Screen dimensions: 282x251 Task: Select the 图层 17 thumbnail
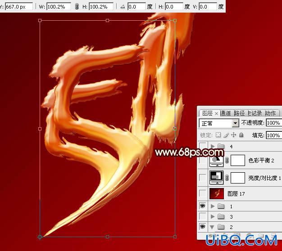(217, 193)
